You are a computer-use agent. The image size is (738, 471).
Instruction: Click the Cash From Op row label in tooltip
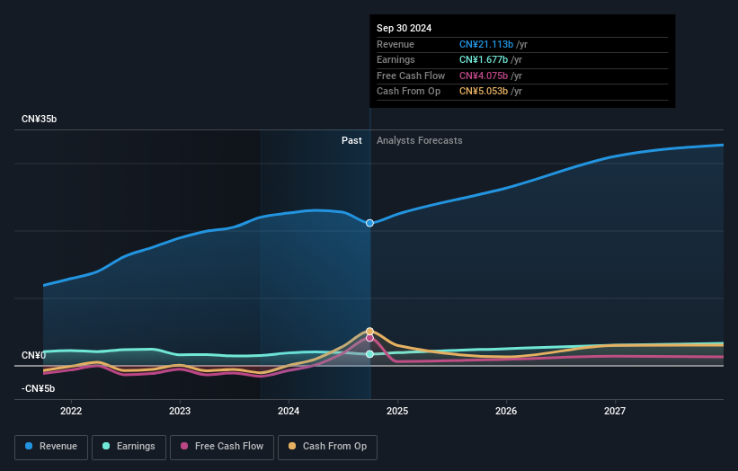[408, 92]
